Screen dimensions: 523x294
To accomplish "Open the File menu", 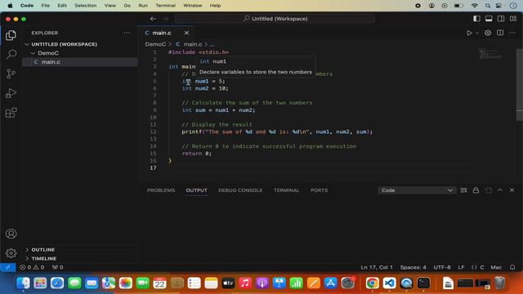I will pos(46,6).
